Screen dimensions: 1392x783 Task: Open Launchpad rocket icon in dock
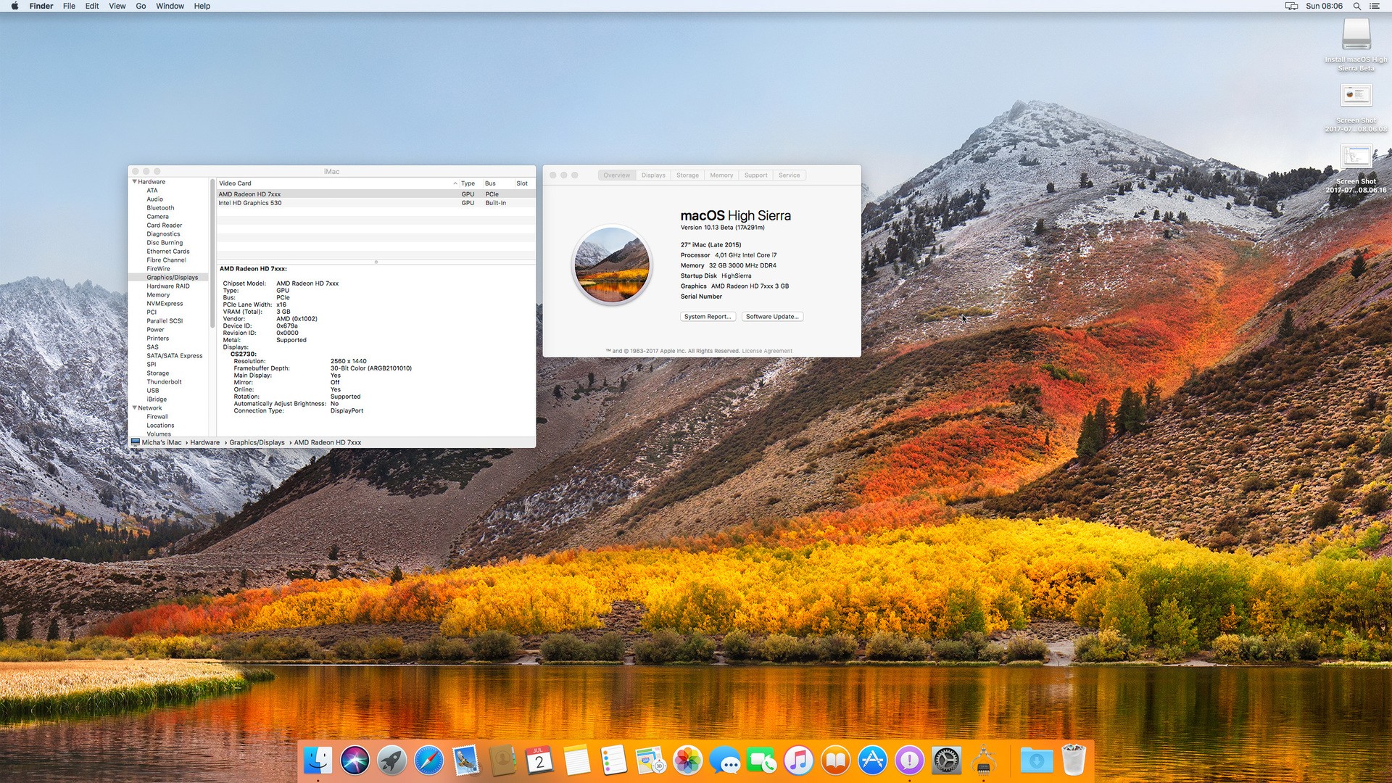[391, 760]
